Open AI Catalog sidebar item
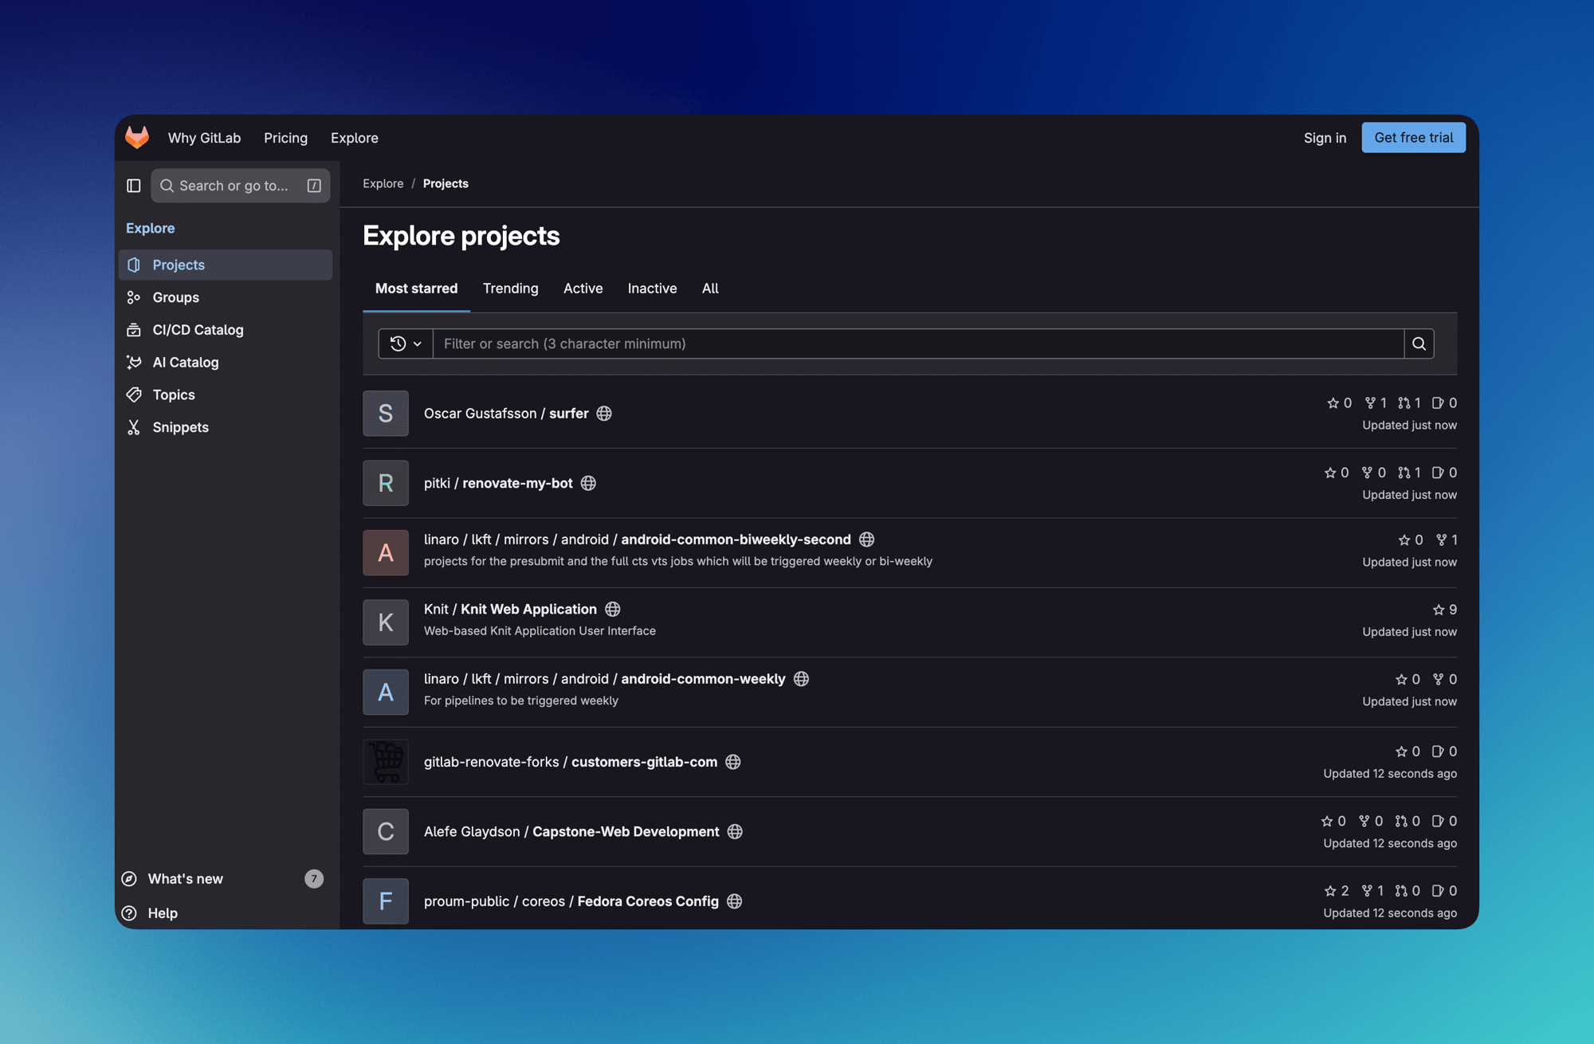The image size is (1594, 1044). click(x=185, y=363)
